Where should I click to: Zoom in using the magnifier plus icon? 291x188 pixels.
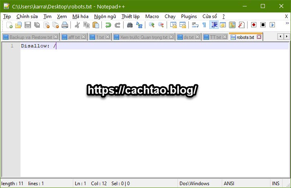click(151, 25)
